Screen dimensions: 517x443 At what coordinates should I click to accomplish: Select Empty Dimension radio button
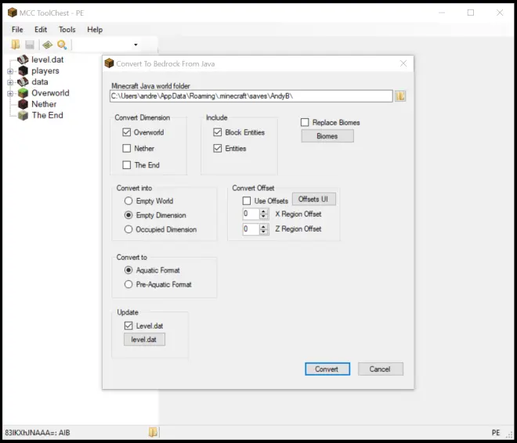click(x=128, y=215)
